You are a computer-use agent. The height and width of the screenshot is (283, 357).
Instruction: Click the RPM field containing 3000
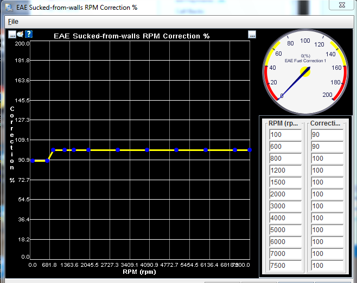coord(285,206)
